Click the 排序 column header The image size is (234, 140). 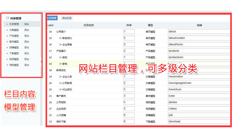pyautogui.click(x=129, y=25)
